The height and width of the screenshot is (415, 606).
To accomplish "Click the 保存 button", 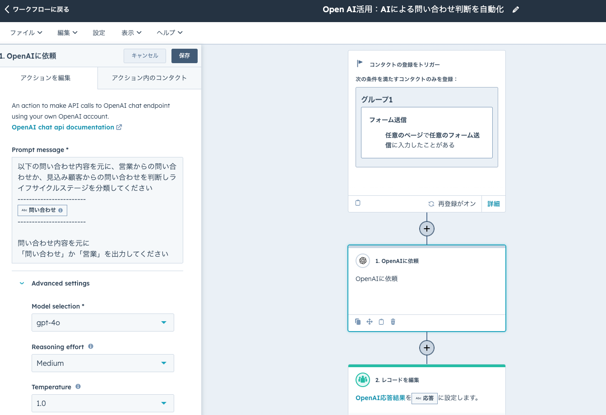I will 185,55.
